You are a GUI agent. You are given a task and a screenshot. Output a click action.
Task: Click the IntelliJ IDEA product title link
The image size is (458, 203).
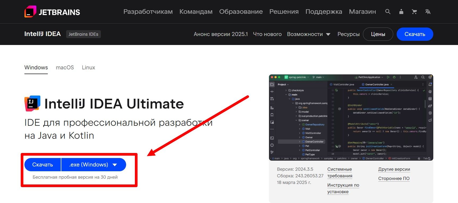[x=42, y=34]
